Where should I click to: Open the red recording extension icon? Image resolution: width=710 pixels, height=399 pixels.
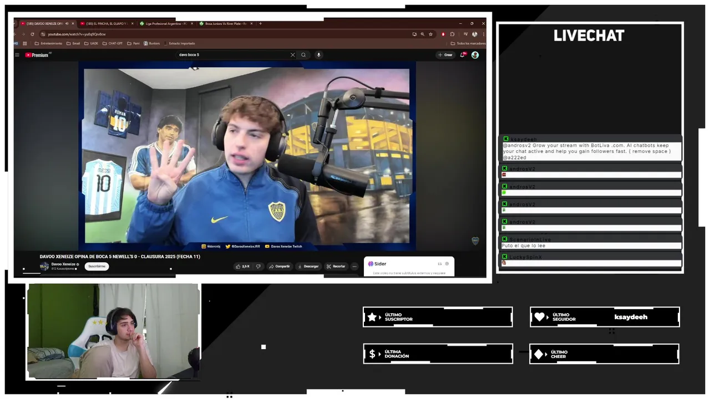(x=443, y=34)
